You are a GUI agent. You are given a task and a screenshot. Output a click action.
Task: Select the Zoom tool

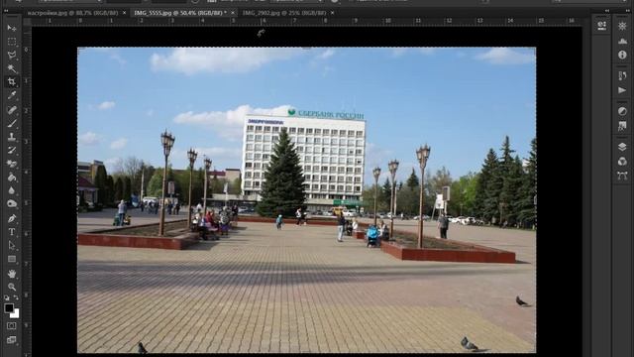click(x=12, y=287)
